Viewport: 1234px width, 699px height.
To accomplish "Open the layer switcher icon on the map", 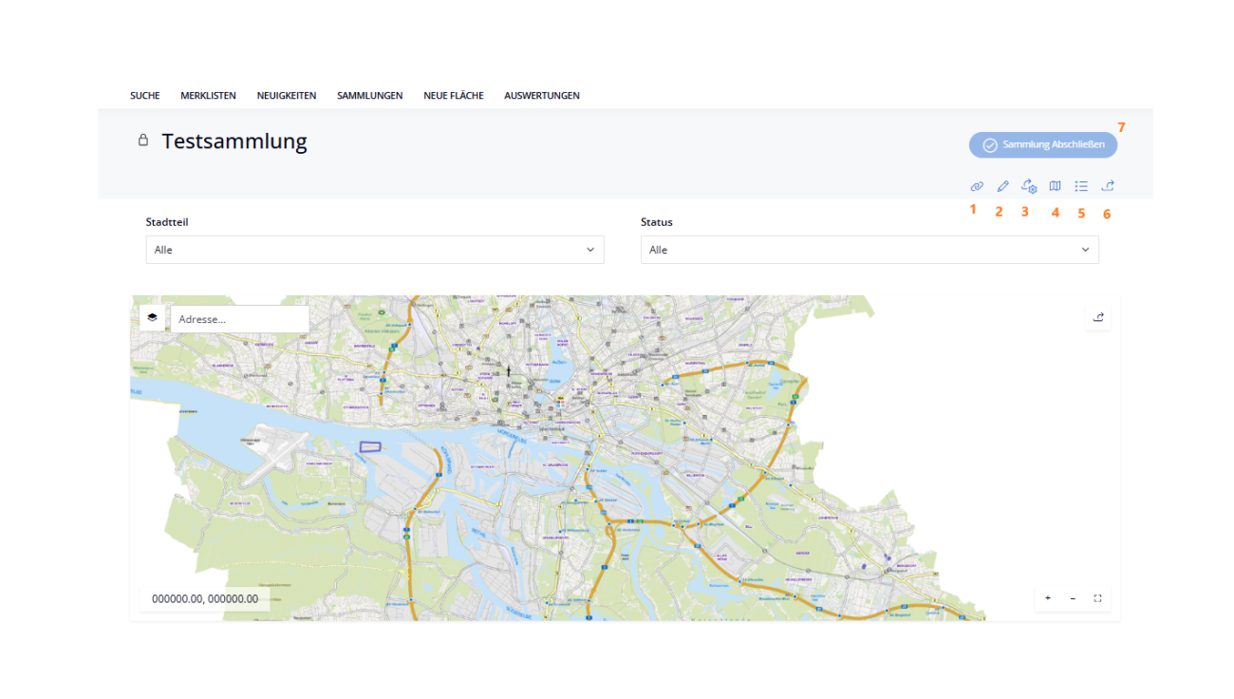I will click(x=152, y=317).
